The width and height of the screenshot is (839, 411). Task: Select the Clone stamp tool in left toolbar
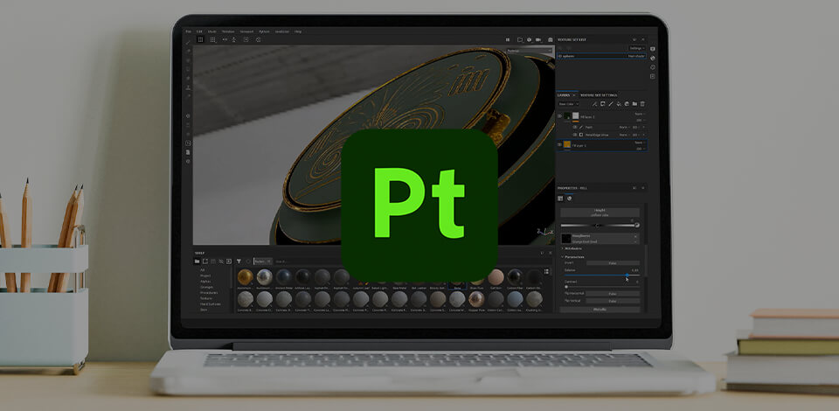[189, 87]
